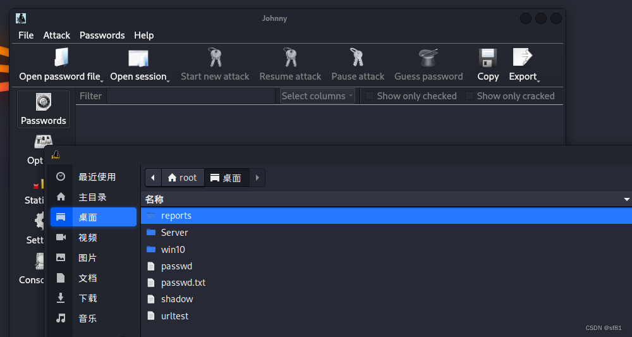Screen dimensions: 632x337
Task: Click the win10 folder icon
Action: (x=151, y=249)
